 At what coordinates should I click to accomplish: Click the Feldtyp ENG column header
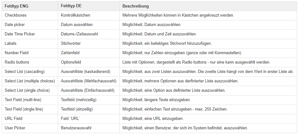point(30,6)
